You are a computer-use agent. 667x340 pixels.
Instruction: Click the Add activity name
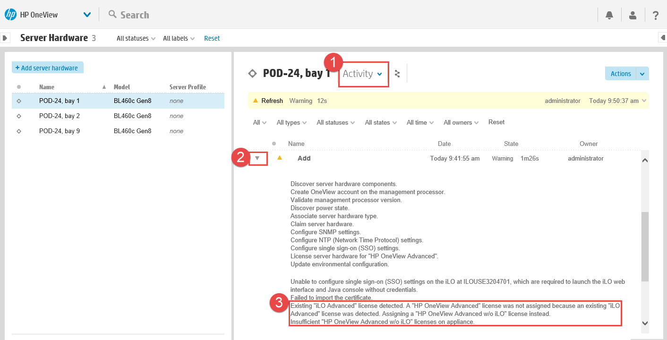[x=304, y=159]
